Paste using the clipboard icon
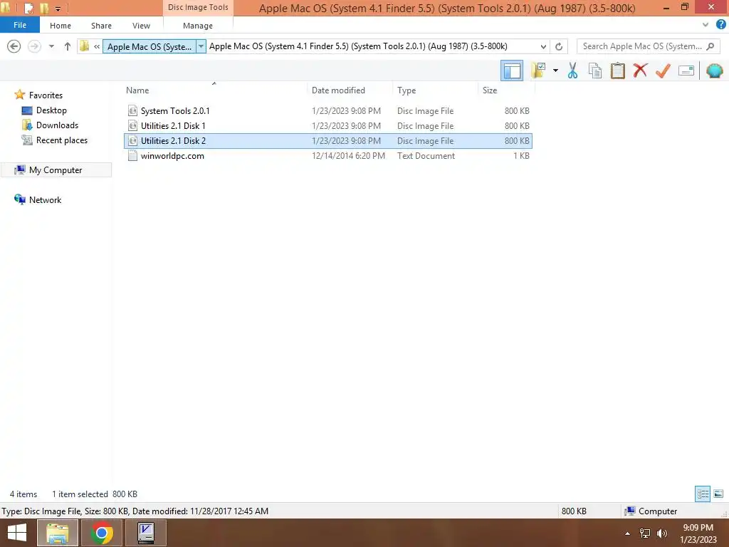729x547 pixels. click(617, 71)
